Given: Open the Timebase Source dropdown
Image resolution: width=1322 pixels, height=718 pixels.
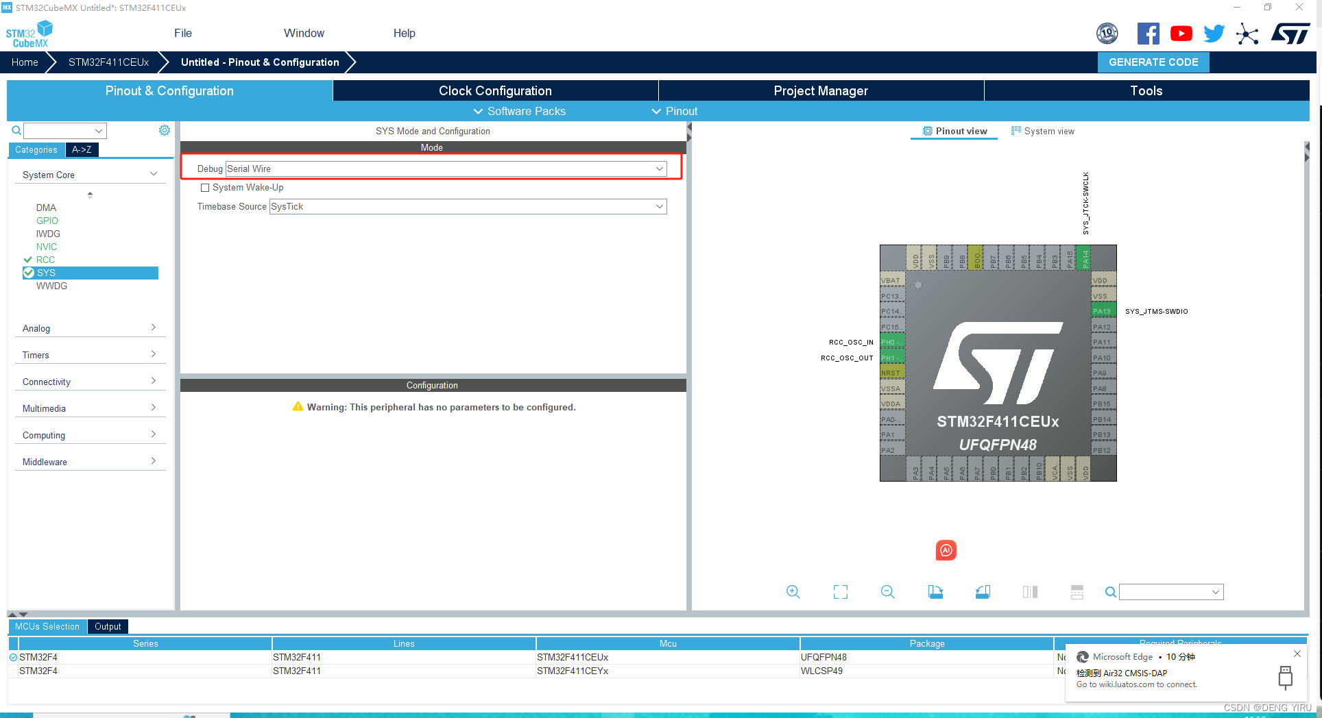Looking at the screenshot, I should (658, 206).
